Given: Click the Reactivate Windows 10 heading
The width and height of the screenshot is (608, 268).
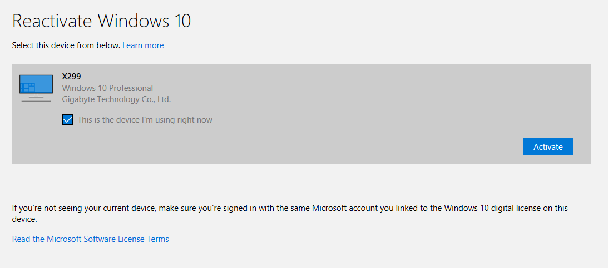Looking at the screenshot, I should [x=101, y=21].
